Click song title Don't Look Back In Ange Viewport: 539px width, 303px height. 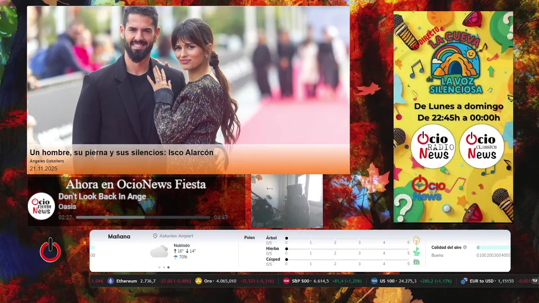[102, 197]
